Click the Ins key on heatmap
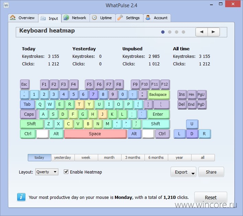This screenshot has height=216, width=243. [x=182, y=94]
